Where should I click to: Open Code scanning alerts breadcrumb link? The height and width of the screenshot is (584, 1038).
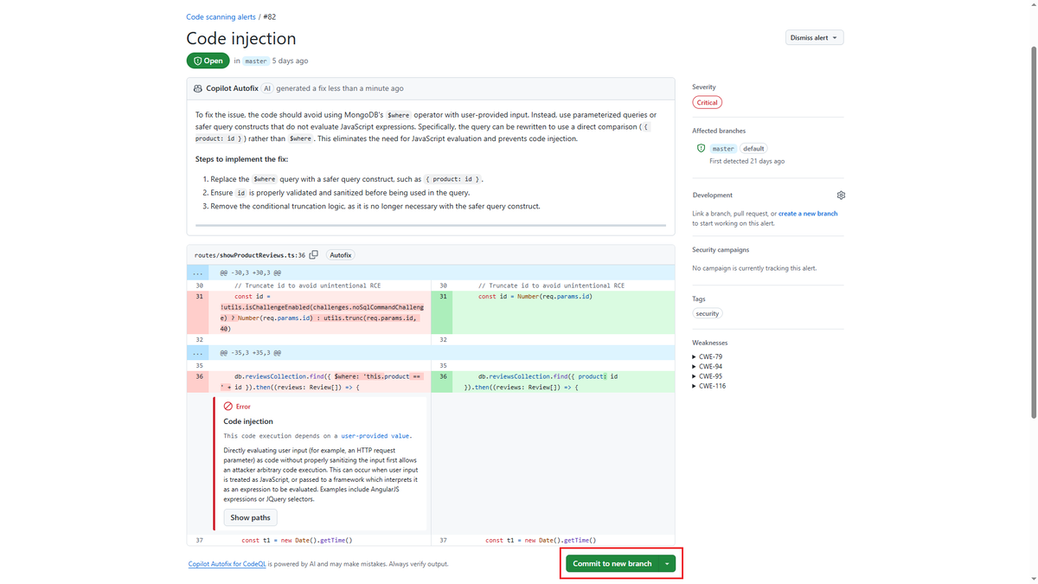[x=221, y=17]
